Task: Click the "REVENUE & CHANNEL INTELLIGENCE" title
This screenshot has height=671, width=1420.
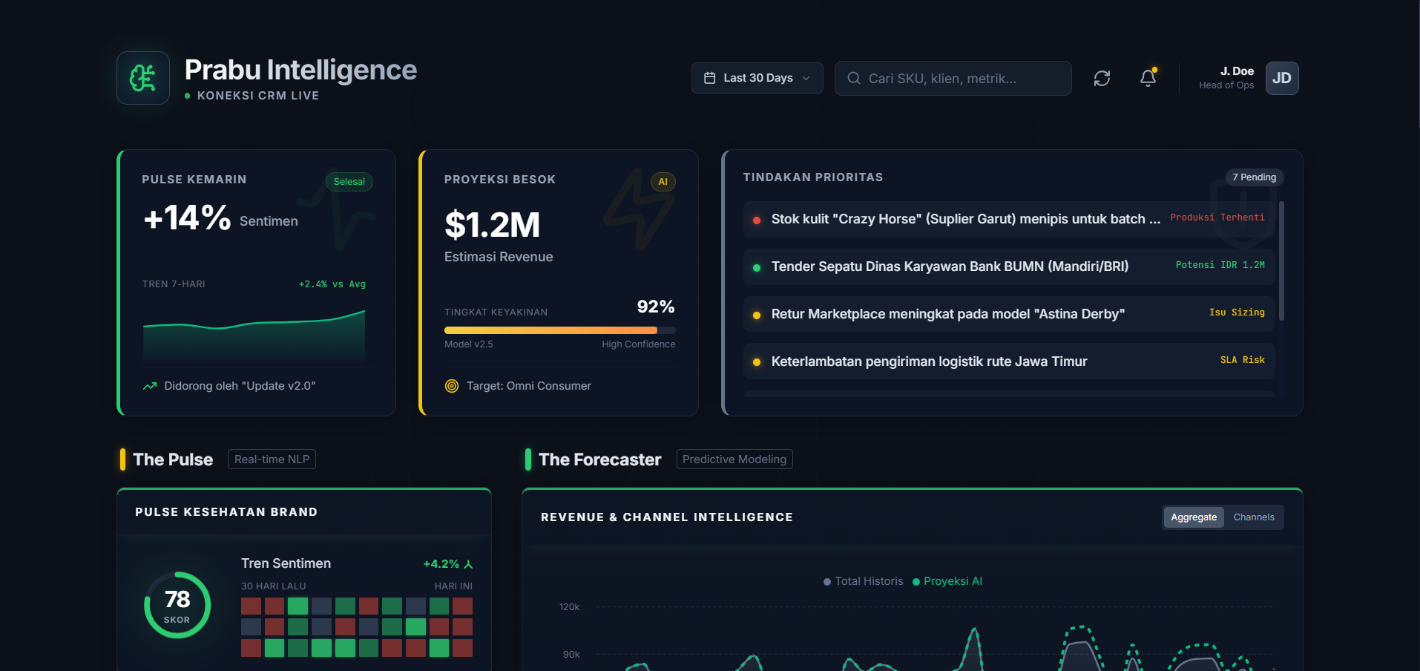Action: (667, 517)
